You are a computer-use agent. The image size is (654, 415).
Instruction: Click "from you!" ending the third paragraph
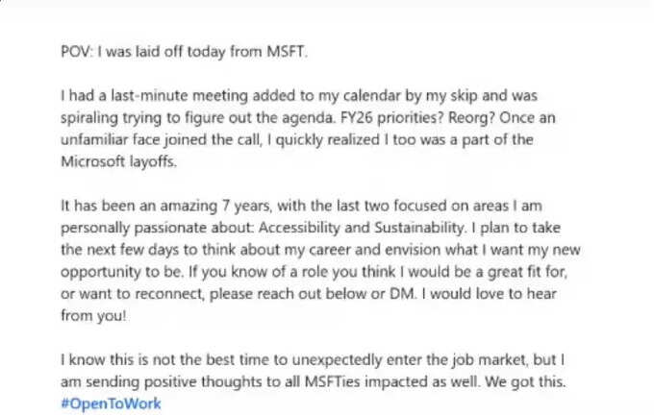point(93,316)
